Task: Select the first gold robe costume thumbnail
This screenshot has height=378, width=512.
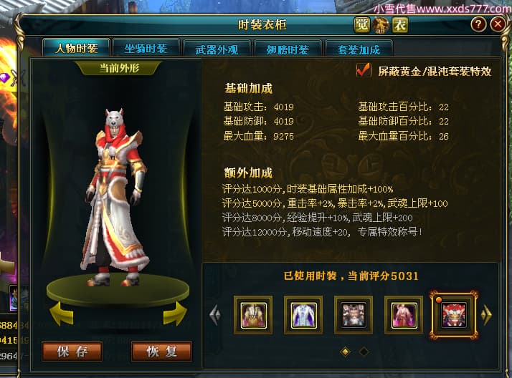Action: [x=253, y=315]
